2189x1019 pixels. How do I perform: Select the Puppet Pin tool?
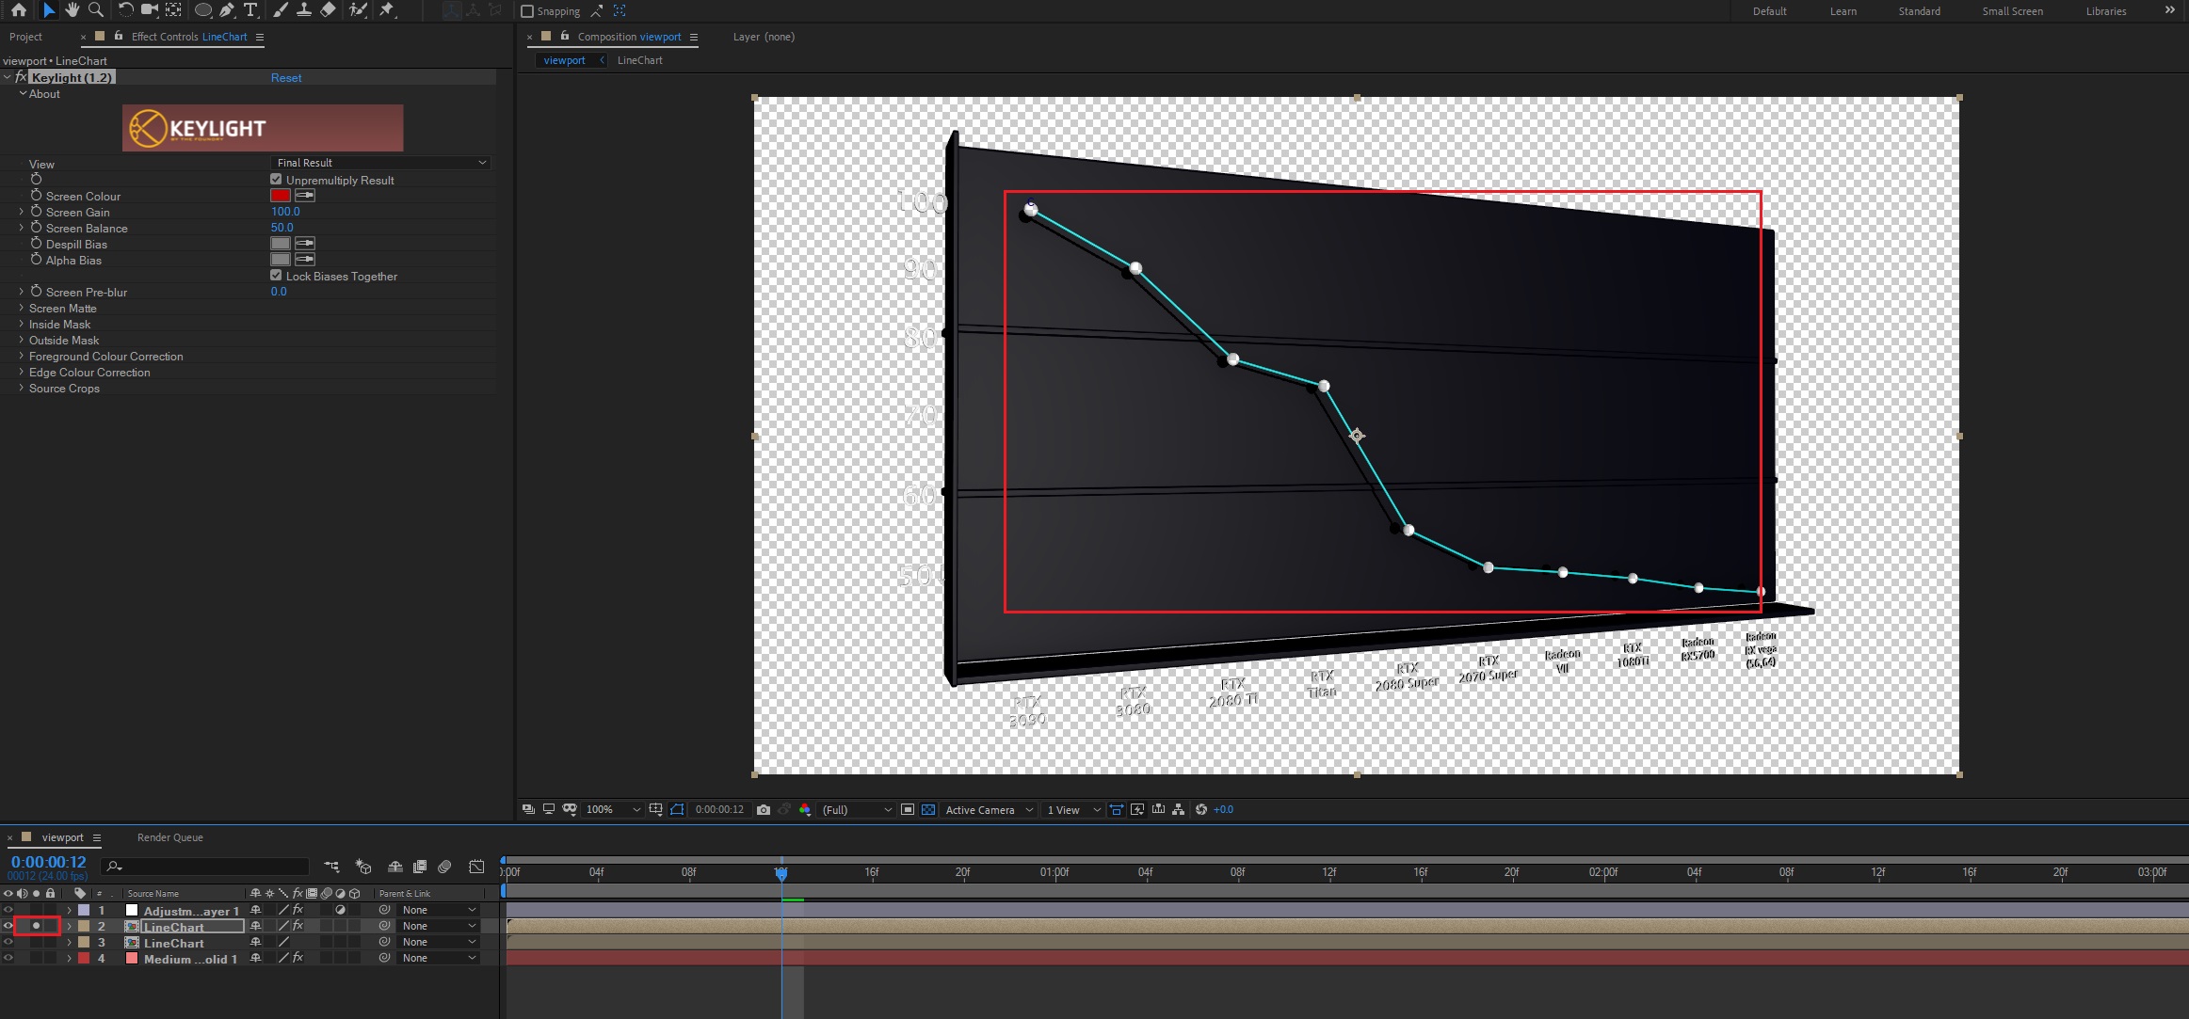coord(387,9)
